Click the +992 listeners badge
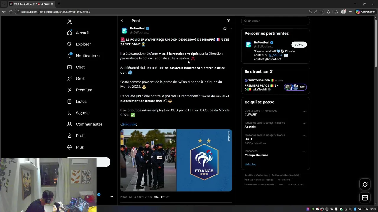 (x=295, y=87)
